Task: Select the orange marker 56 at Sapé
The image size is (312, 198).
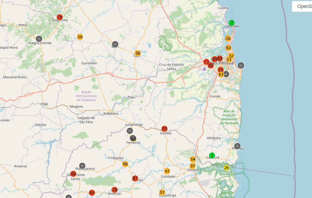Action: coord(138,53)
